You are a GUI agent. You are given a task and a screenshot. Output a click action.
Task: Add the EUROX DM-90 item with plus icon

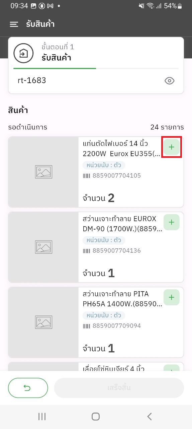point(172,222)
